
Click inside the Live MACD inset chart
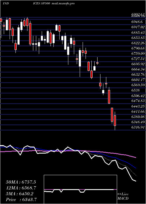coord(80,189)
